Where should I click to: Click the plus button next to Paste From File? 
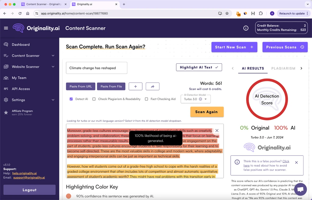coord(136,86)
